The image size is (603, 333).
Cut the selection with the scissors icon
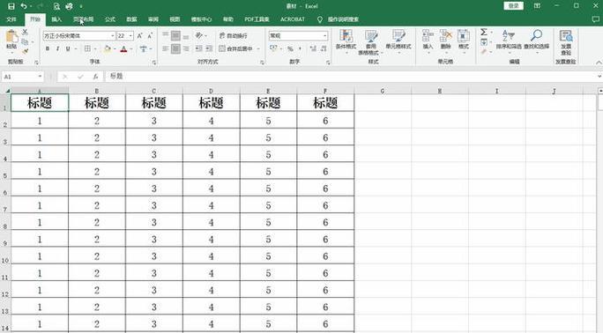tap(25, 33)
